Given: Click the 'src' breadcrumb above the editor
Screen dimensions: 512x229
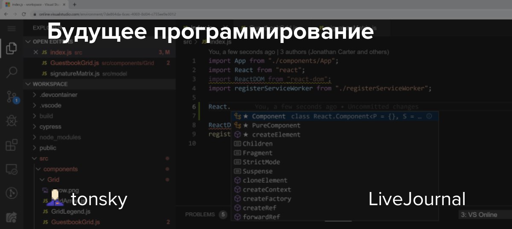Looking at the screenshot, I should click(x=188, y=42).
